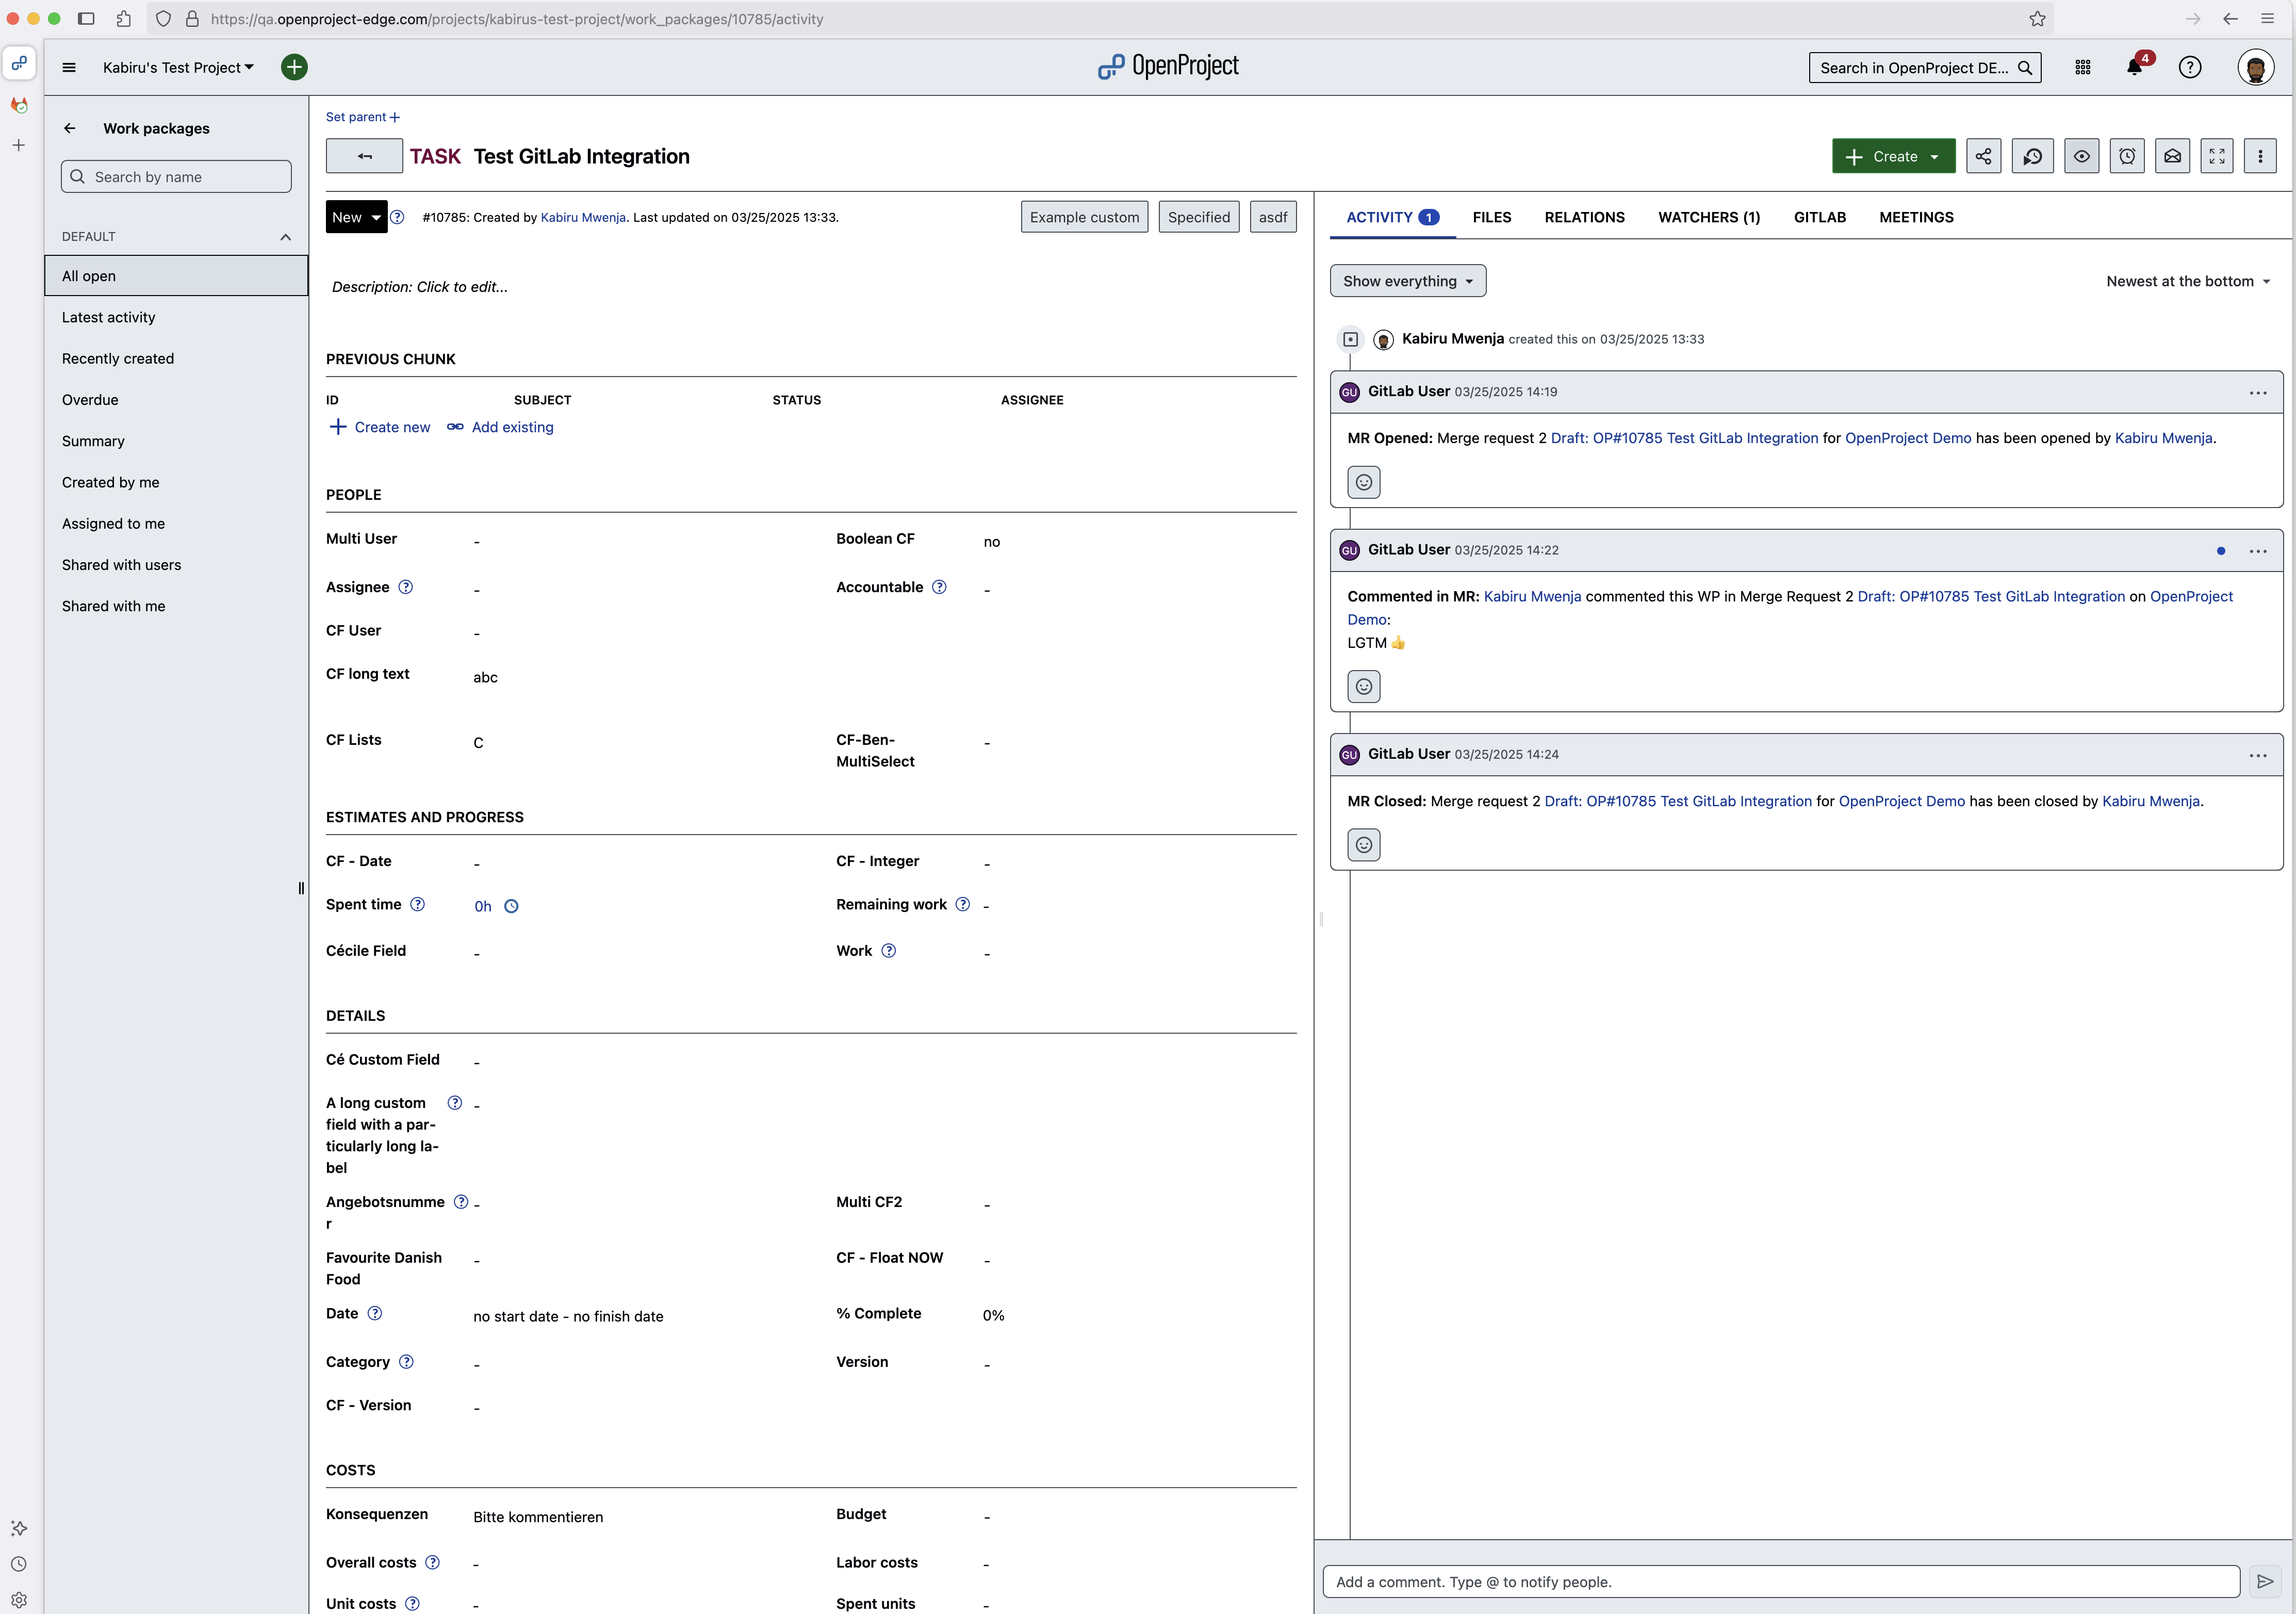This screenshot has width=2296, height=1614.
Task: Open the Show everything filter dropdown
Action: coord(1407,281)
